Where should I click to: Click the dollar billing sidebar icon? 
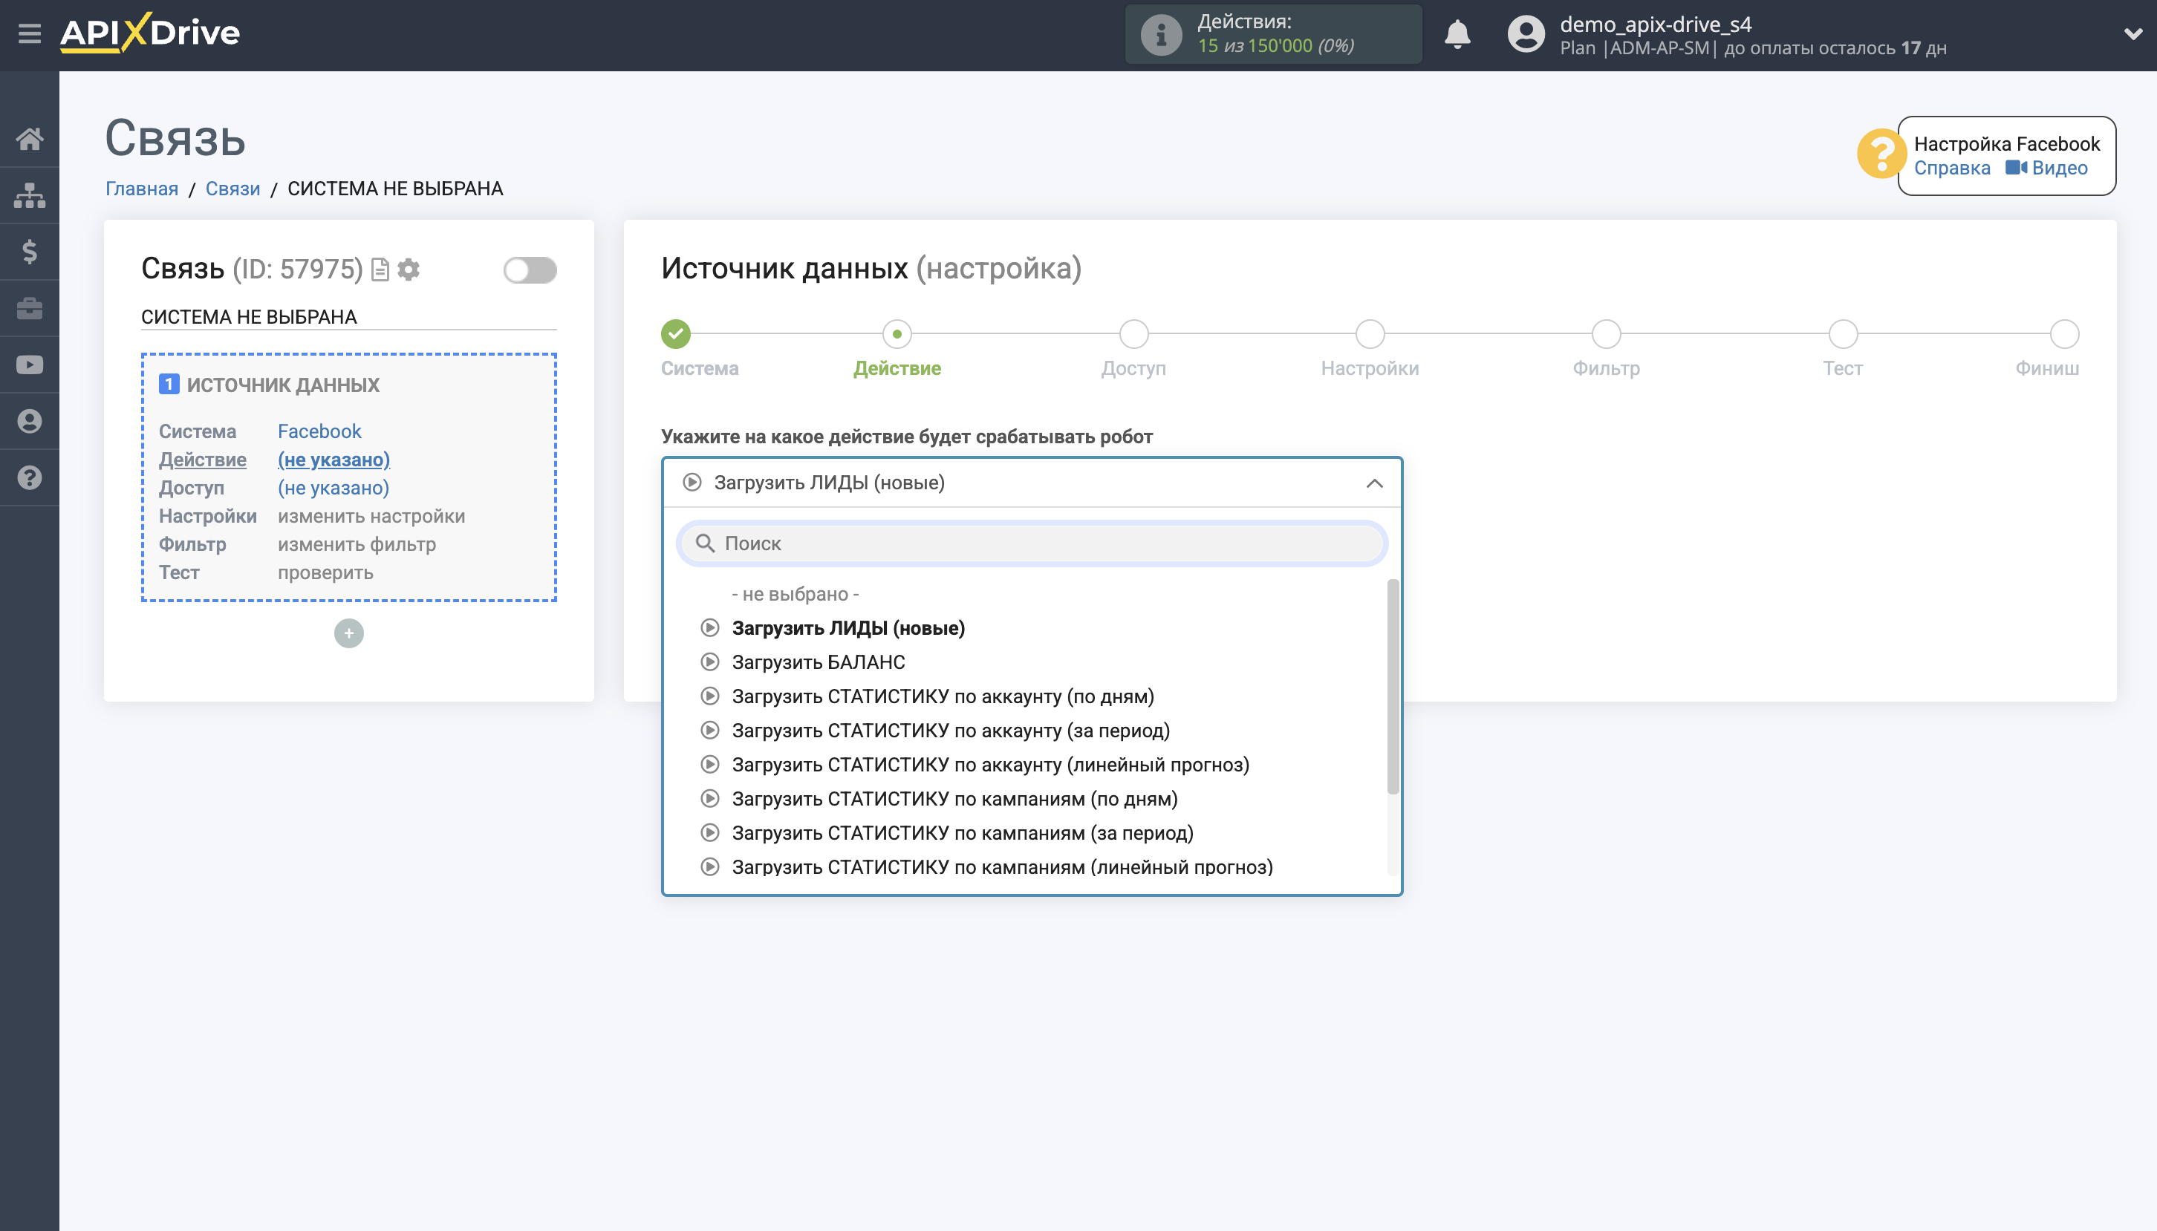(x=30, y=251)
